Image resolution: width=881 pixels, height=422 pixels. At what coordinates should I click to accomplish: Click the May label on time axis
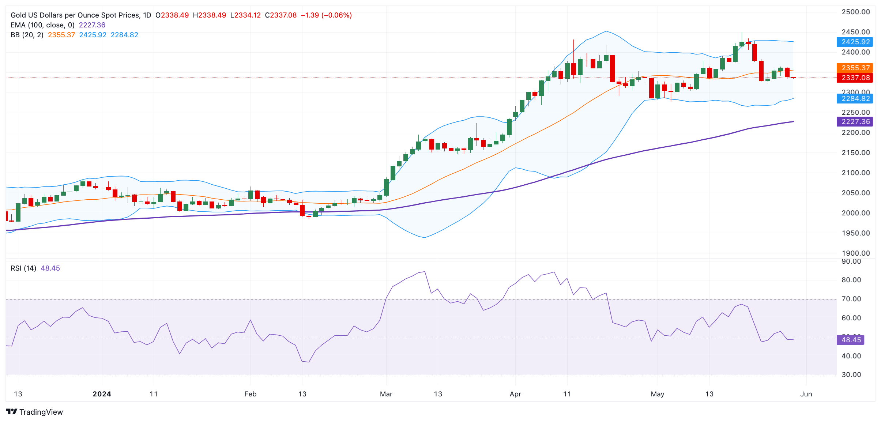[657, 394]
